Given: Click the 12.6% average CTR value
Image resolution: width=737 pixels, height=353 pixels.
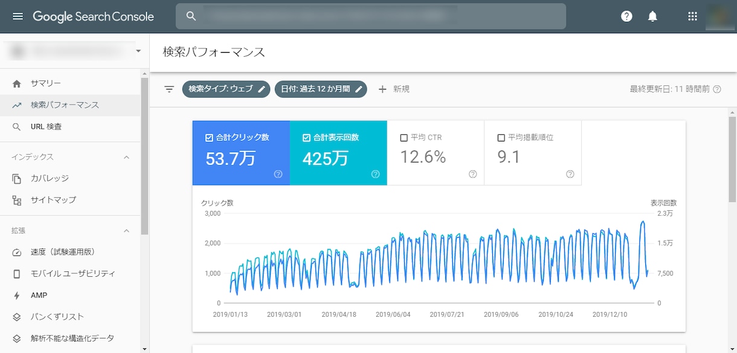Looking at the screenshot, I should [x=423, y=157].
